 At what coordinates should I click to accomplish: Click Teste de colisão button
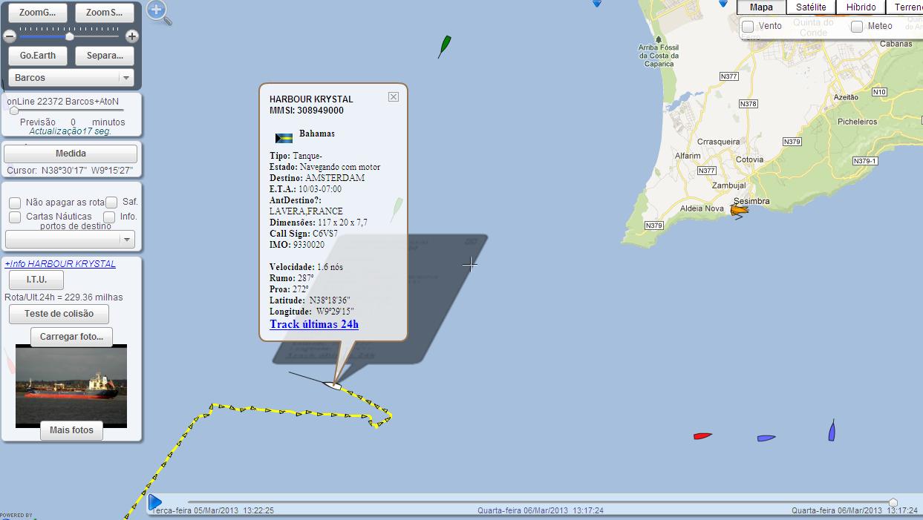point(59,314)
